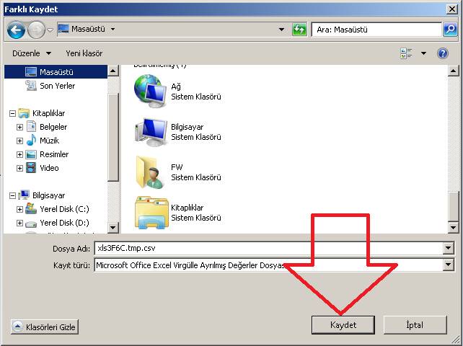463x346 pixels.
Task: Click the Kaydet button
Action: point(343,325)
